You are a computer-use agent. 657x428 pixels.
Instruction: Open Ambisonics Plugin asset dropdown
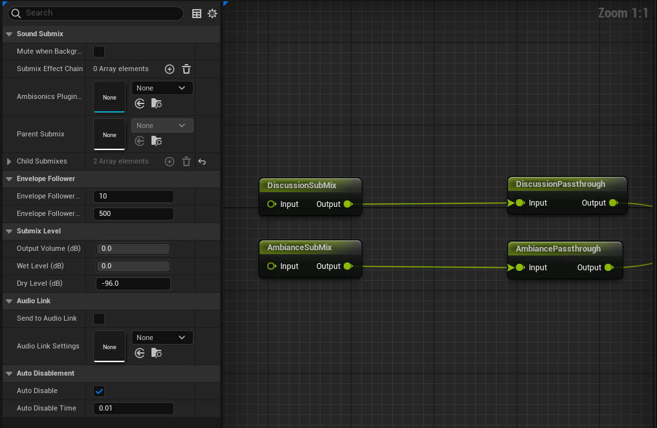162,88
